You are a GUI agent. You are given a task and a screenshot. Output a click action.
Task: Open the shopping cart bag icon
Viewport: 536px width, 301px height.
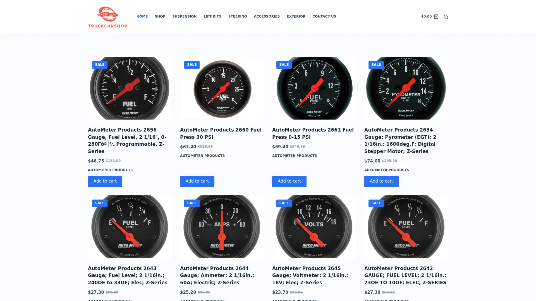(436, 16)
